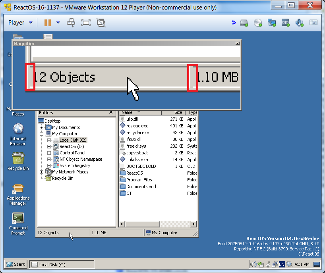325x273 pixels.
Task: Select recycler.exe file
Action: click(137, 133)
